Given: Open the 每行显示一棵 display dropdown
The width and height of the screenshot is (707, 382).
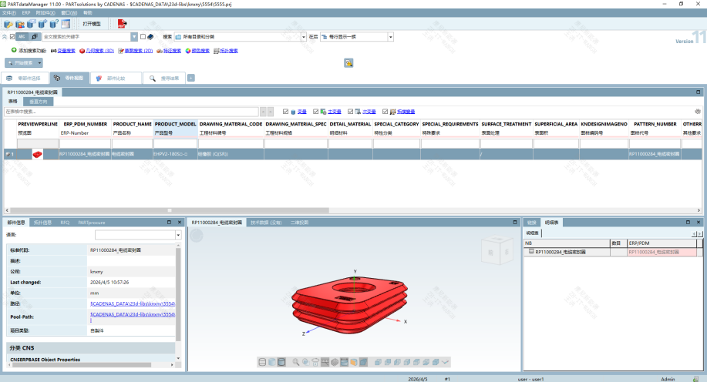Looking at the screenshot, I should coord(390,36).
